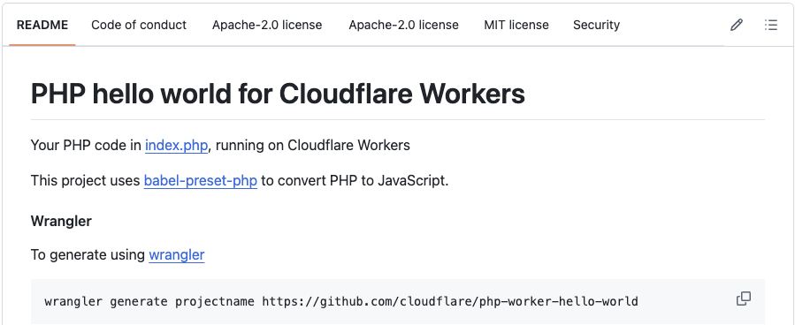Open the README outline list icon
Viewport: 795px width, 325px height.
(x=770, y=25)
